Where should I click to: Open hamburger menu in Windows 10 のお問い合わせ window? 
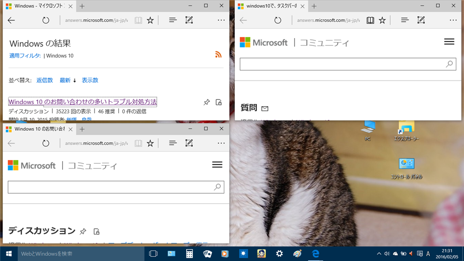point(217,165)
